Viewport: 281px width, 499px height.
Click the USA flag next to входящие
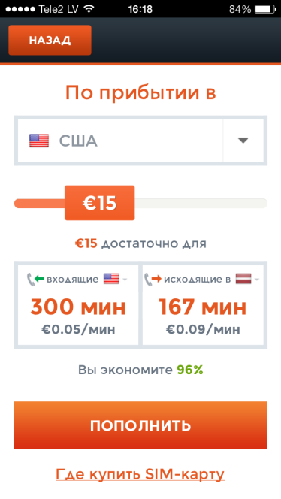coord(111,279)
